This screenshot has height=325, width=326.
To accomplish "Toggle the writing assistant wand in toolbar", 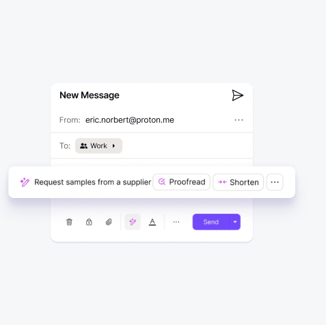I will coord(133,222).
